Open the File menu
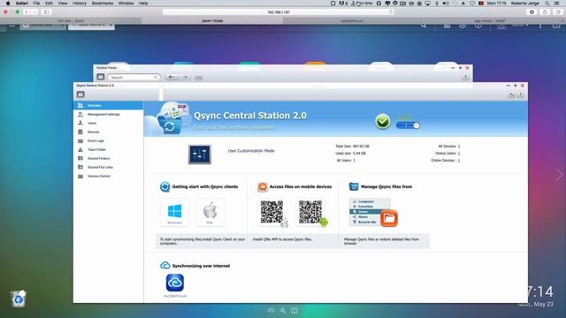The image size is (566, 318). (x=36, y=4)
